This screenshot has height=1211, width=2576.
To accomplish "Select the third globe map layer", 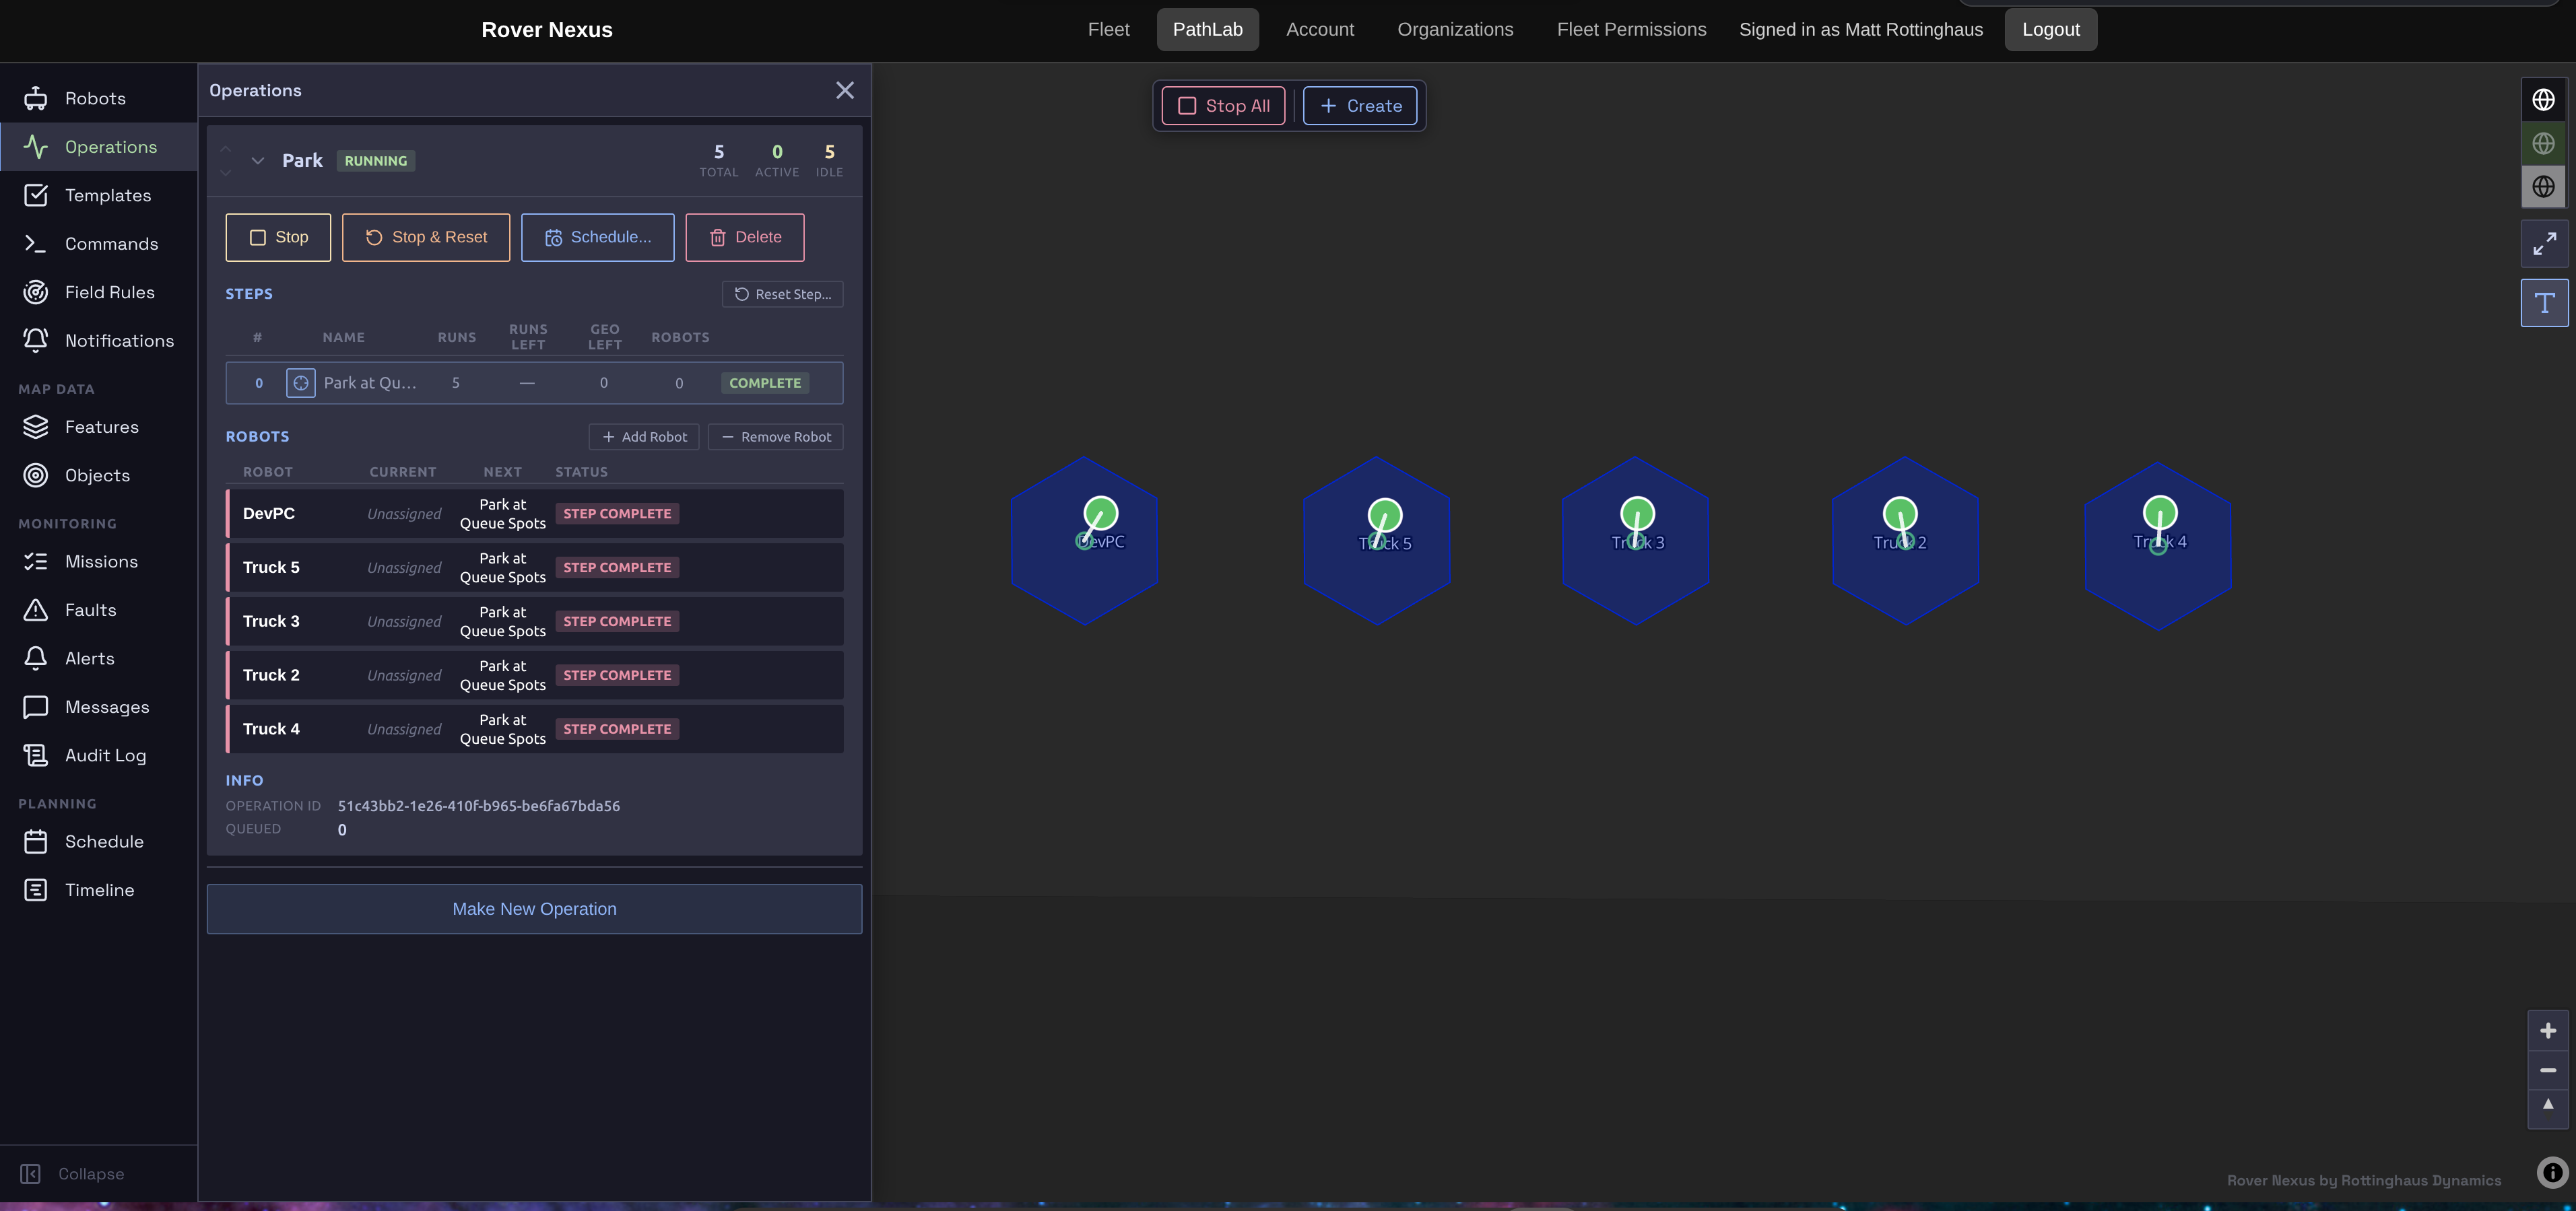I will [x=2543, y=187].
